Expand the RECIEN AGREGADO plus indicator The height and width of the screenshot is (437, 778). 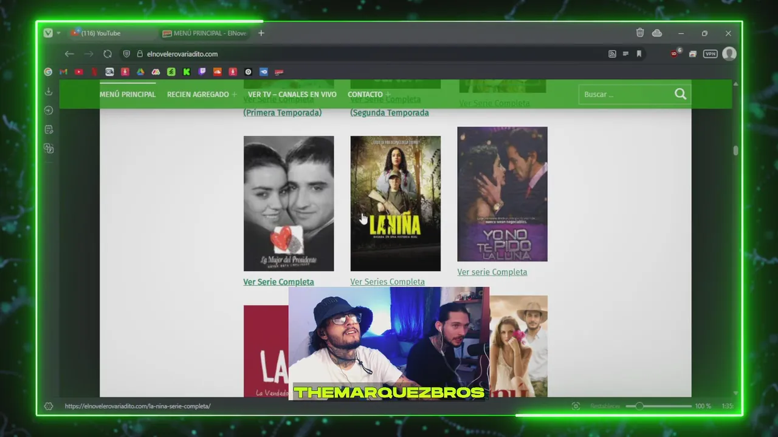coord(234,95)
